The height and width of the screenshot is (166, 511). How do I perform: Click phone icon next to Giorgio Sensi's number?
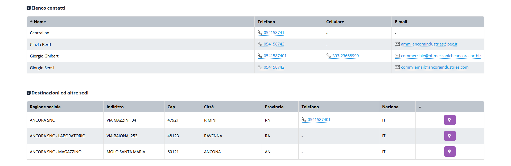260,67
